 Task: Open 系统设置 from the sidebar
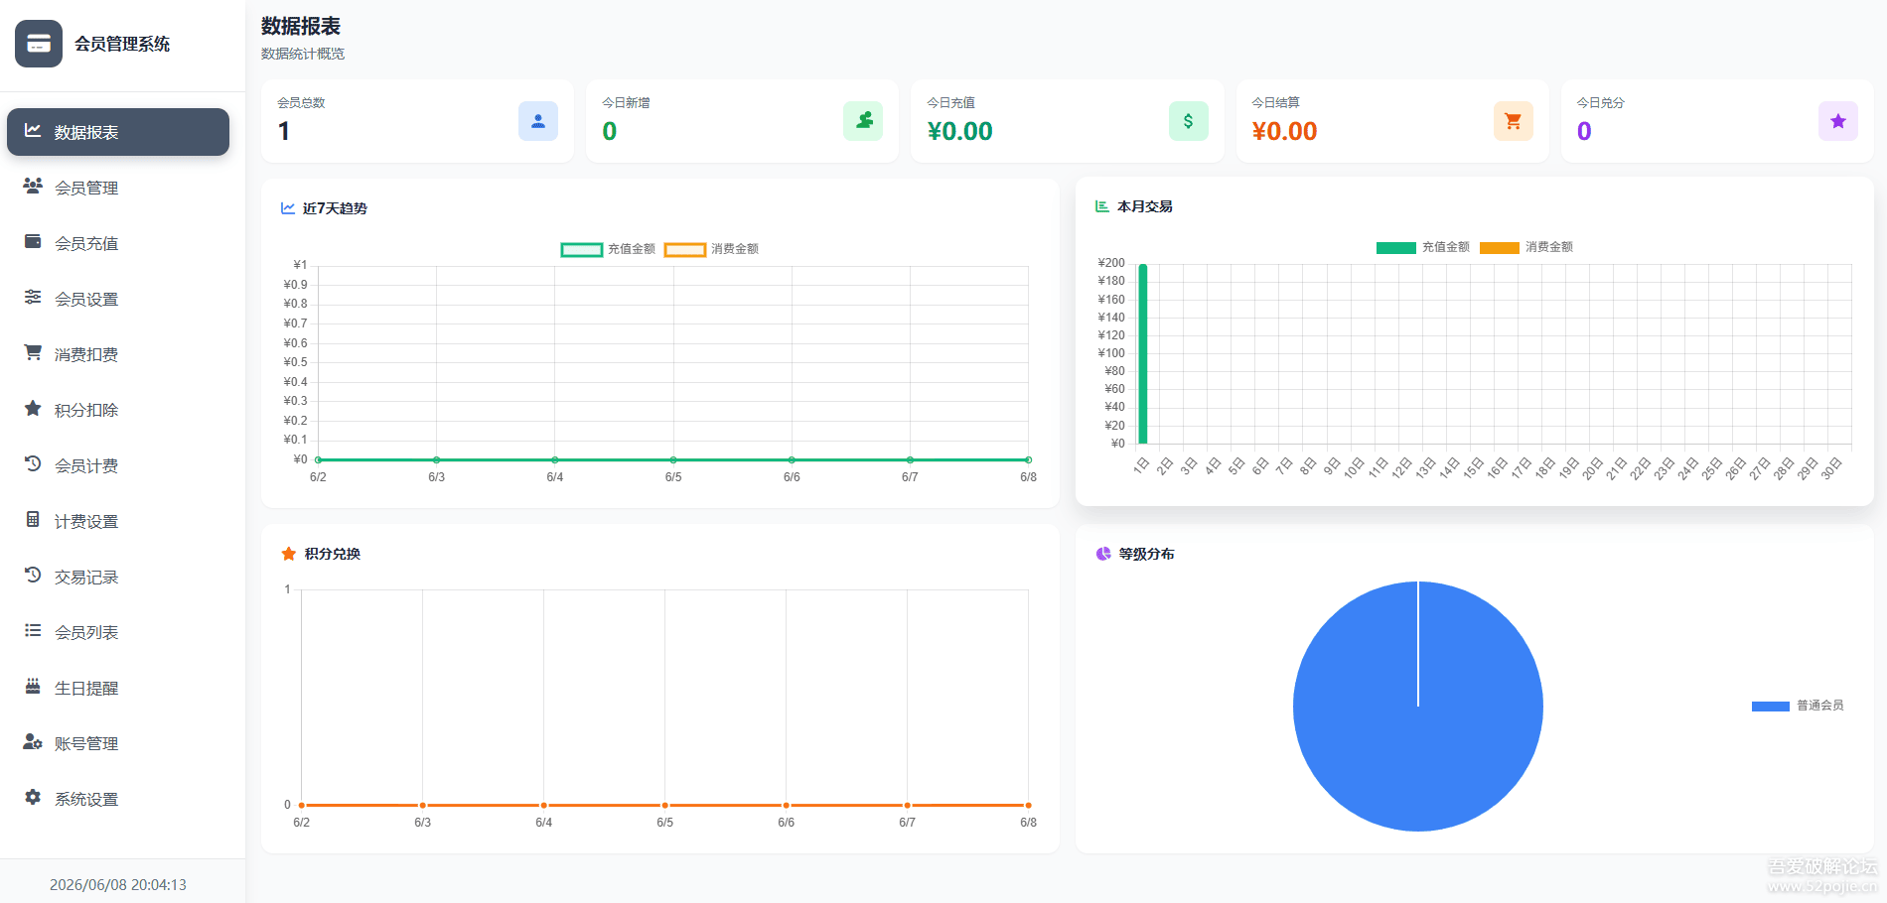(118, 799)
